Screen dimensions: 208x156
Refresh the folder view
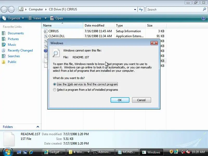click(x=141, y=9)
